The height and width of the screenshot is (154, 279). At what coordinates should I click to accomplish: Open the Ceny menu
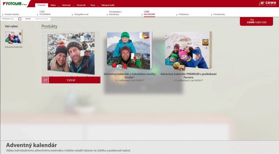(93, 5)
